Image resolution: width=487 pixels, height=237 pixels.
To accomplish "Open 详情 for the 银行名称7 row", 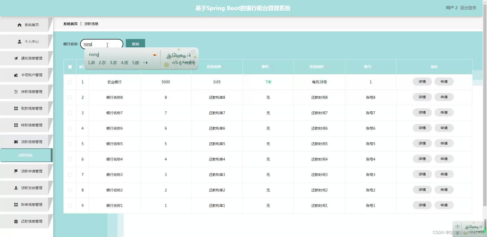I will tap(422, 113).
